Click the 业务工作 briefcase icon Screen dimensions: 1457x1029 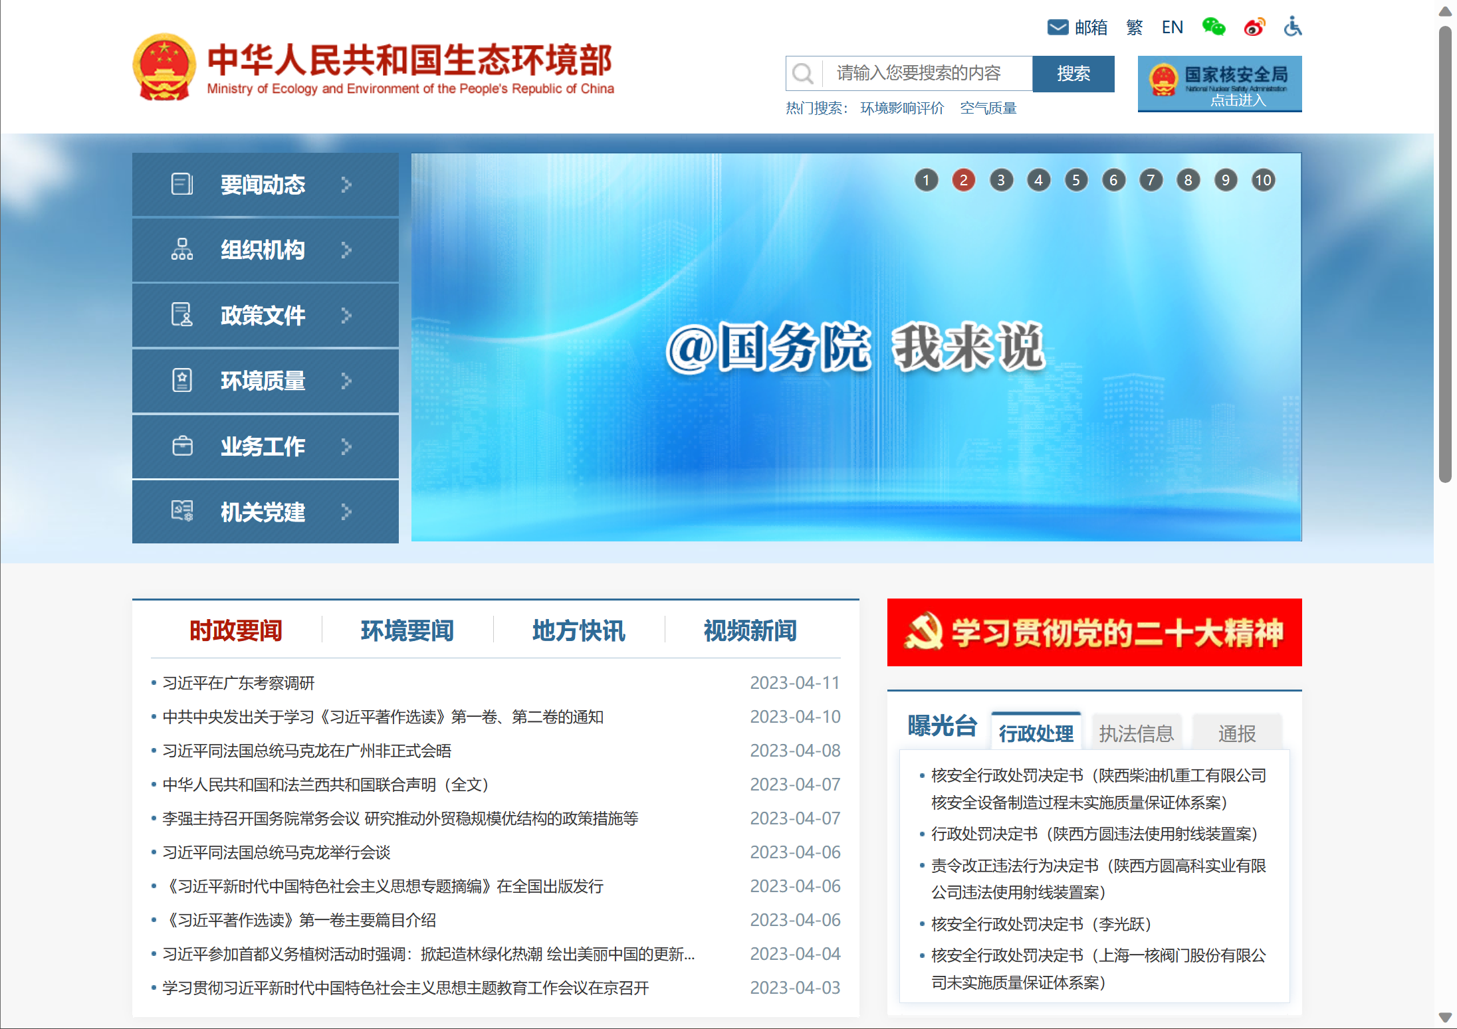click(181, 446)
